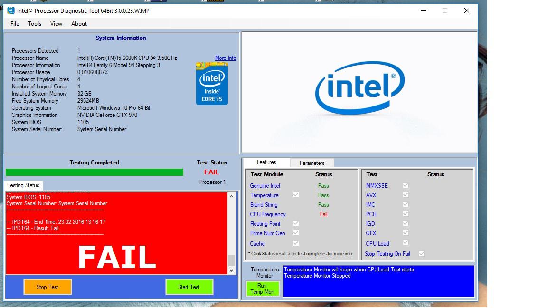Click the red FAIL Test Status text
This screenshot has width=547, height=308.
click(x=212, y=172)
